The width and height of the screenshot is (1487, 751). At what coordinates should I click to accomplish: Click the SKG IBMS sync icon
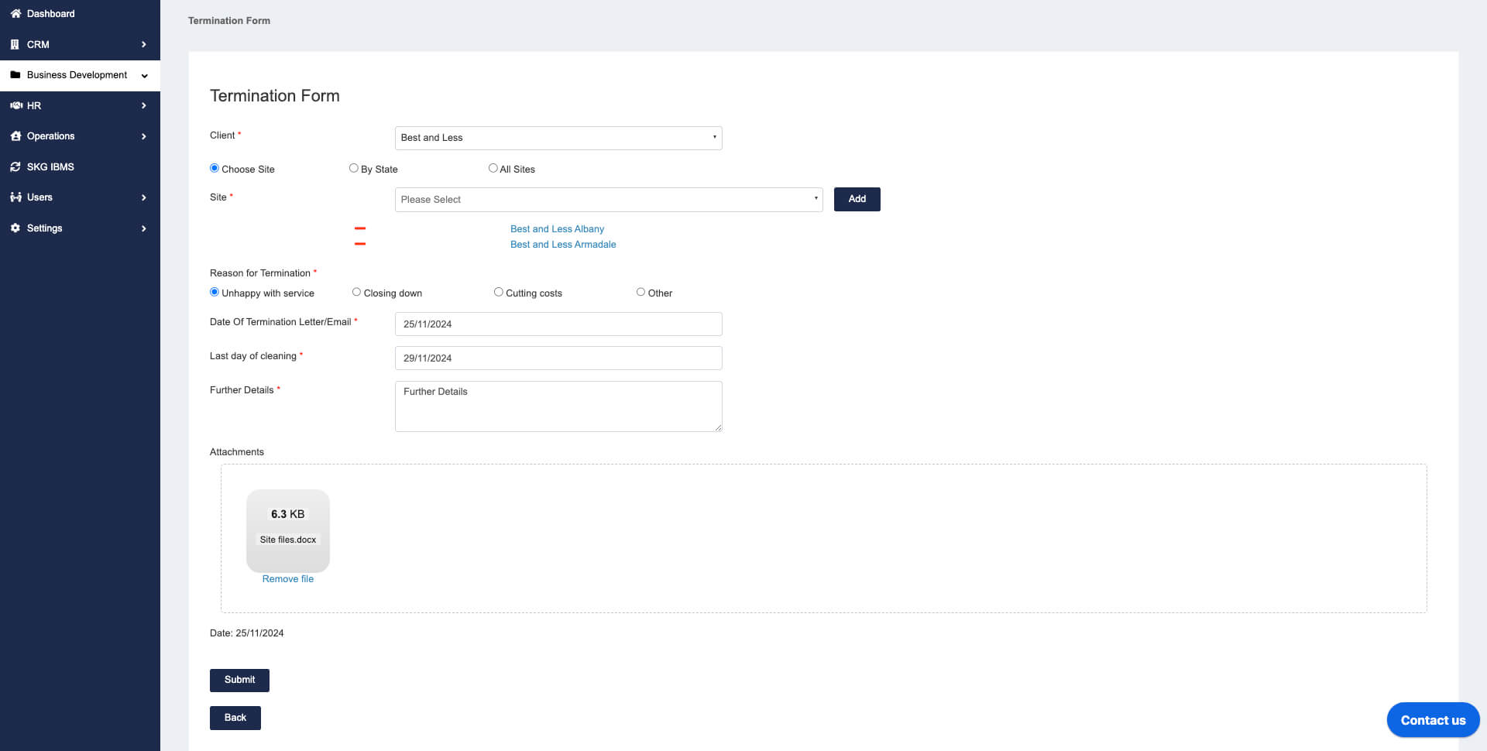click(15, 167)
